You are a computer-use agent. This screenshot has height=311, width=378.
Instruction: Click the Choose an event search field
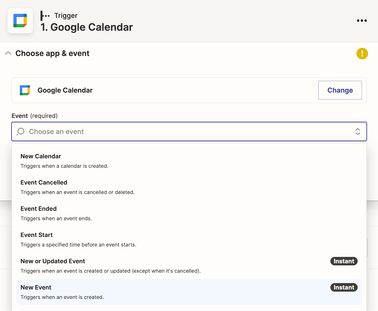[x=189, y=132]
